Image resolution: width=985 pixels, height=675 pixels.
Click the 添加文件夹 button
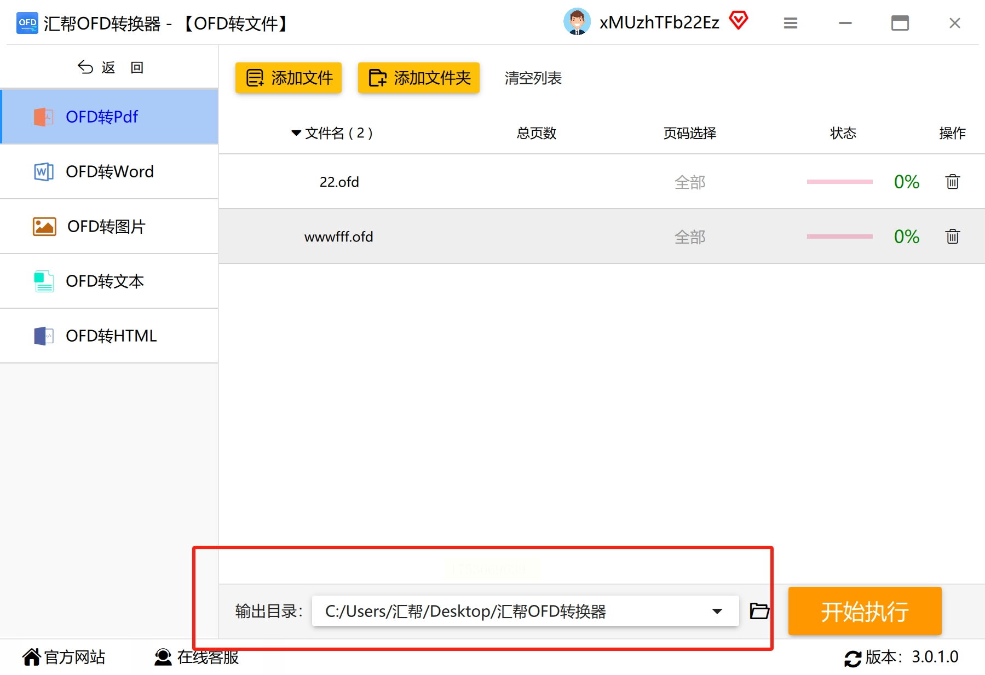click(x=419, y=78)
